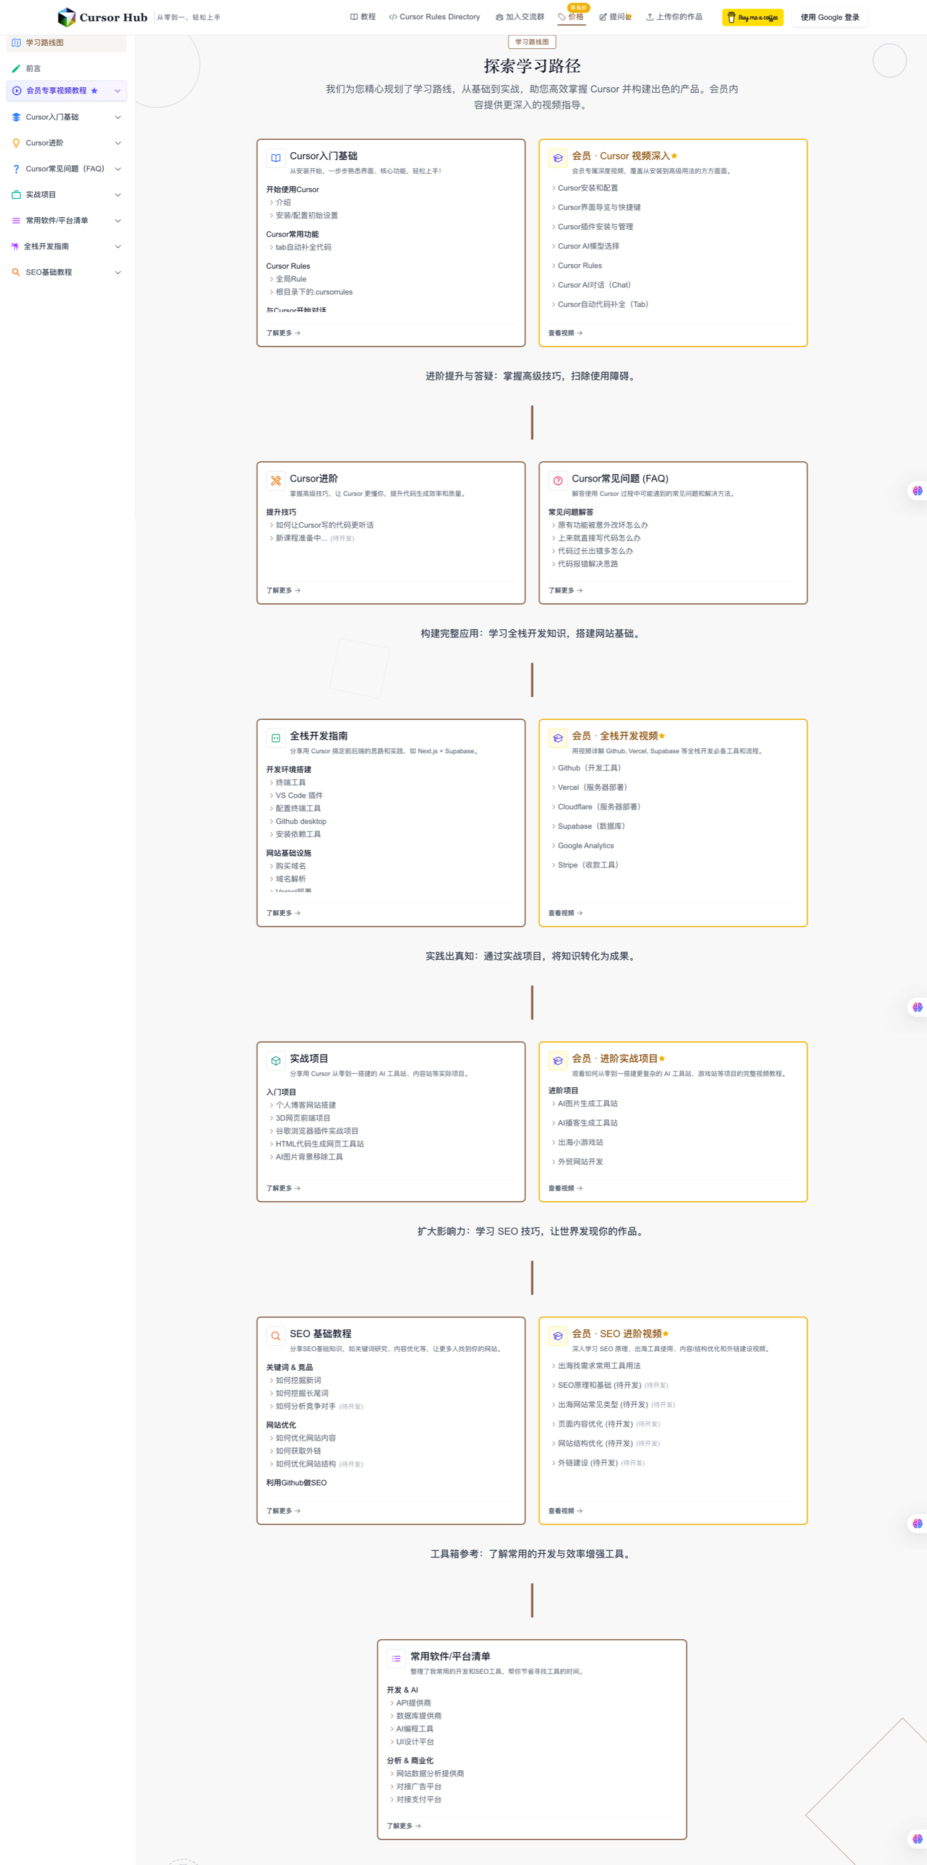Image resolution: width=927 pixels, height=1865 pixels.
Task: Open 上传你的作品 in the top navigation
Action: (x=673, y=17)
